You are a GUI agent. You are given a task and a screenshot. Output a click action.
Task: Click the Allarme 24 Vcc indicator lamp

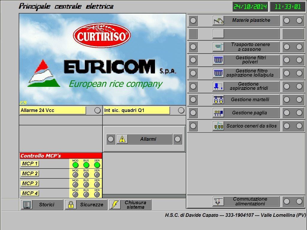tap(97, 110)
